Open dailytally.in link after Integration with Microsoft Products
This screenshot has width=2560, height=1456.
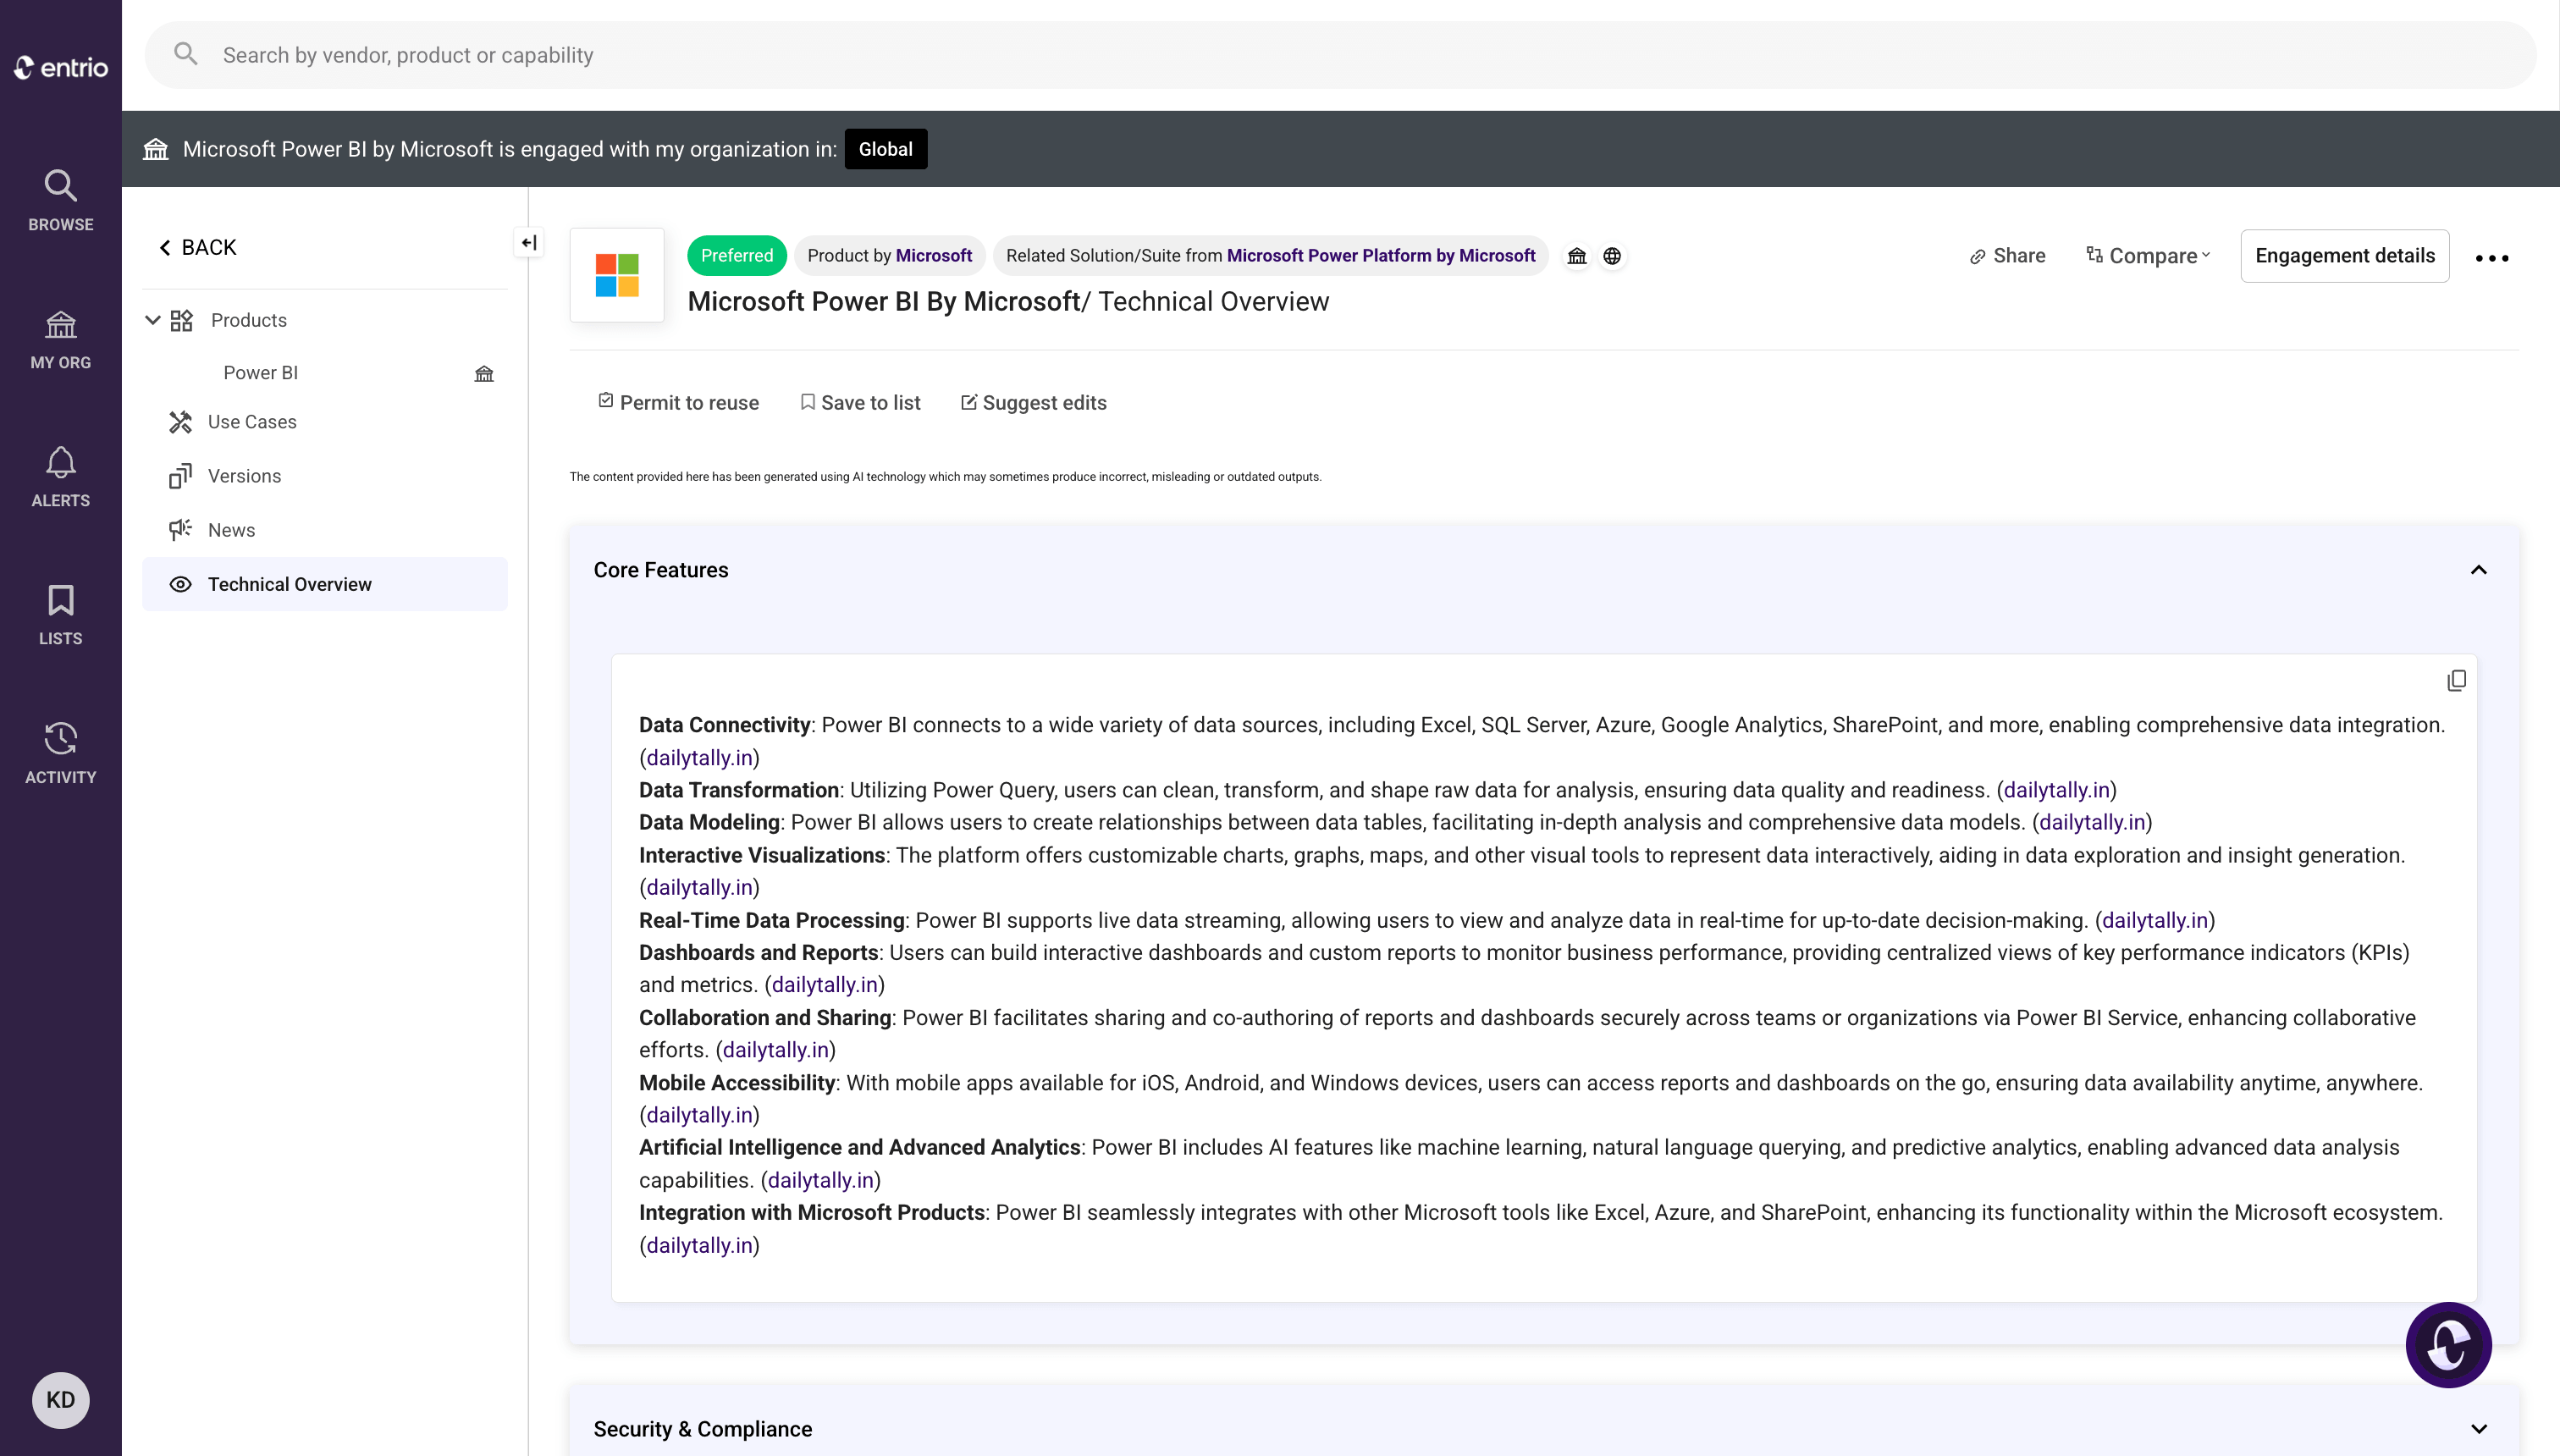click(699, 1245)
